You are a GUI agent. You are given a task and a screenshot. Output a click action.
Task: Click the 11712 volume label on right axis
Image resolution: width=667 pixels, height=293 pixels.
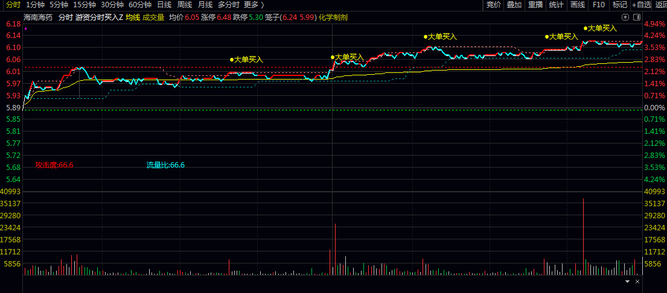click(655, 251)
